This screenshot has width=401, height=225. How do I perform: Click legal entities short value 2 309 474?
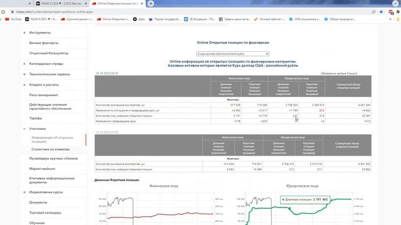(x=318, y=105)
